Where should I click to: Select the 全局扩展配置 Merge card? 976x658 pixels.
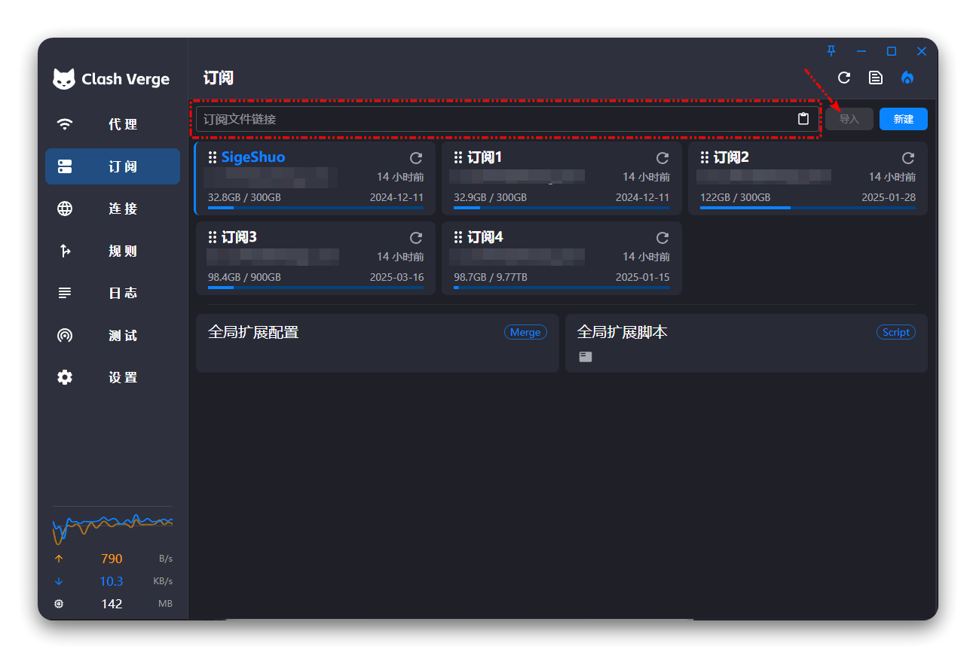[x=377, y=343]
